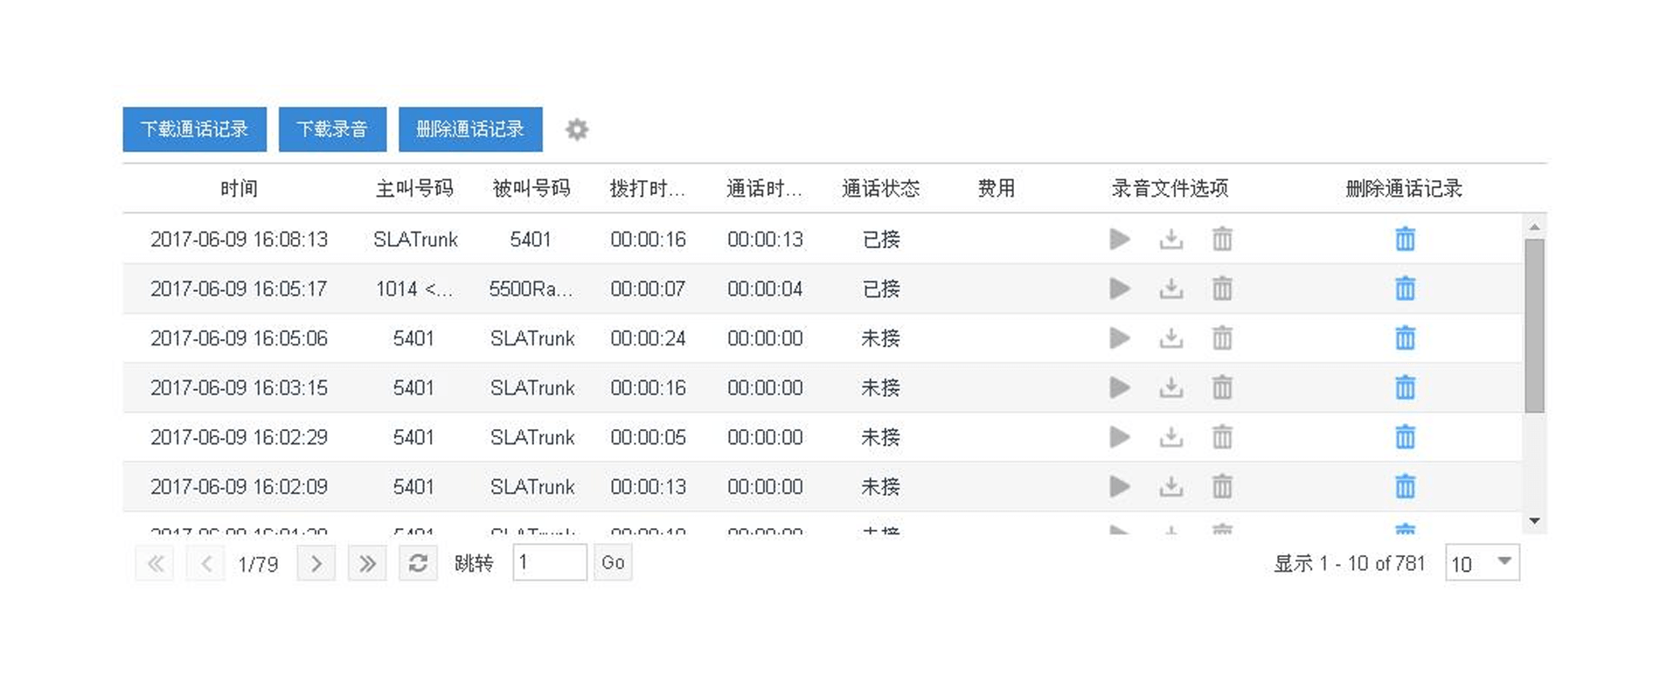
Task: Delete call record of 16:03:15 with blue trash
Action: point(1405,387)
